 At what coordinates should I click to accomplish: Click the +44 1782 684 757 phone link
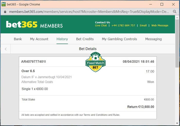(x=123, y=26)
